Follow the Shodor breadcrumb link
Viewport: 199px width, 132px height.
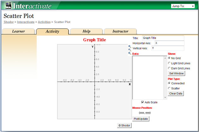tap(9, 22)
